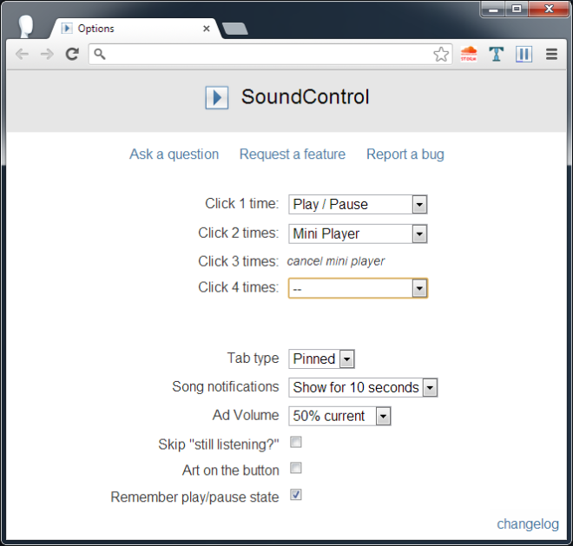Reload the Options page

click(72, 54)
